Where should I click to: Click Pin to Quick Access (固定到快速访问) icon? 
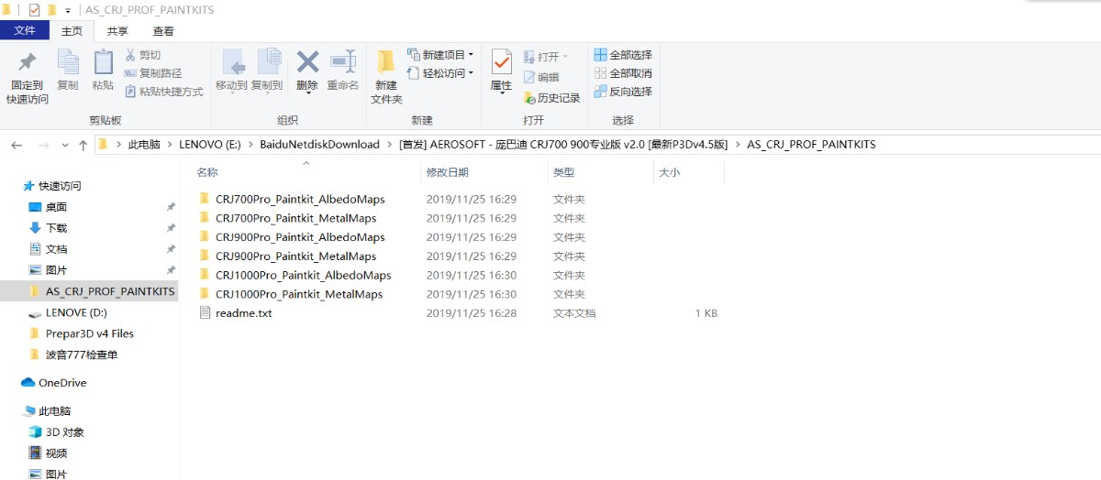pos(28,61)
